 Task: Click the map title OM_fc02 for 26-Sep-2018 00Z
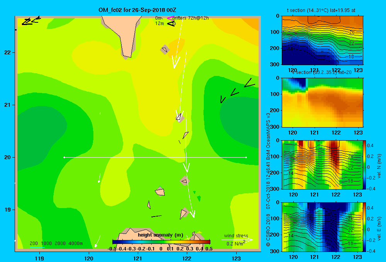(137, 10)
